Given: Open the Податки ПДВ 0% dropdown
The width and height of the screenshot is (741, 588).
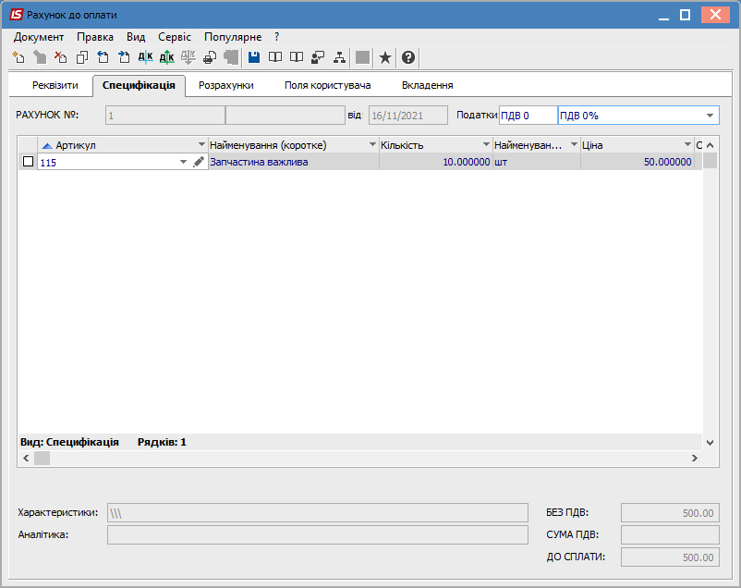Looking at the screenshot, I should pos(710,116).
